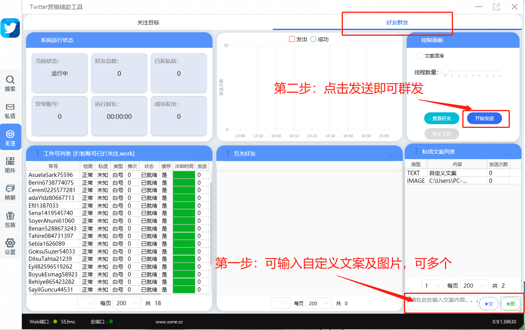Click version number 0.9.1.39630

point(504,322)
